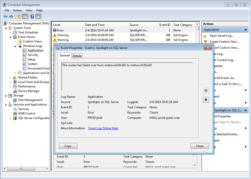Sort by the Task Category column

(x=183, y=25)
